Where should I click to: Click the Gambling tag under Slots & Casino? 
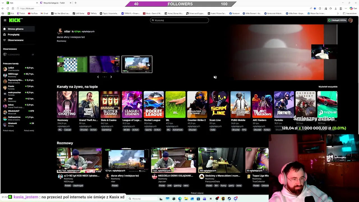click(x=106, y=130)
